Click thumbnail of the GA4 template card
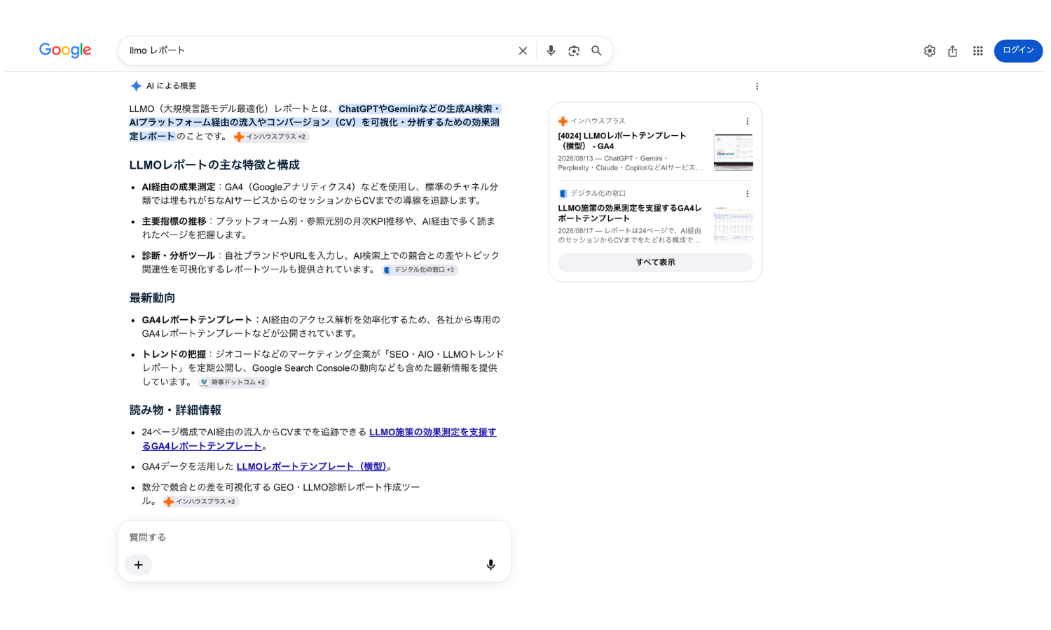The height and width of the screenshot is (630, 1051). click(x=734, y=152)
